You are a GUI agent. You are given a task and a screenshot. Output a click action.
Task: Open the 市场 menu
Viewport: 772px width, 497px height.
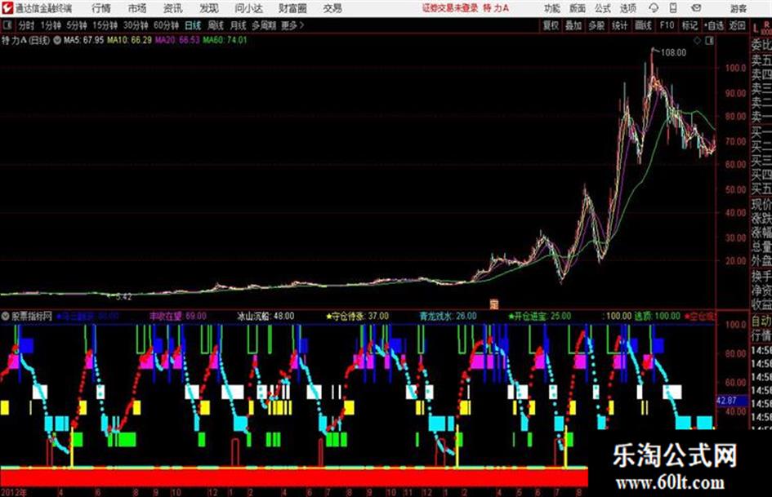pos(137,8)
